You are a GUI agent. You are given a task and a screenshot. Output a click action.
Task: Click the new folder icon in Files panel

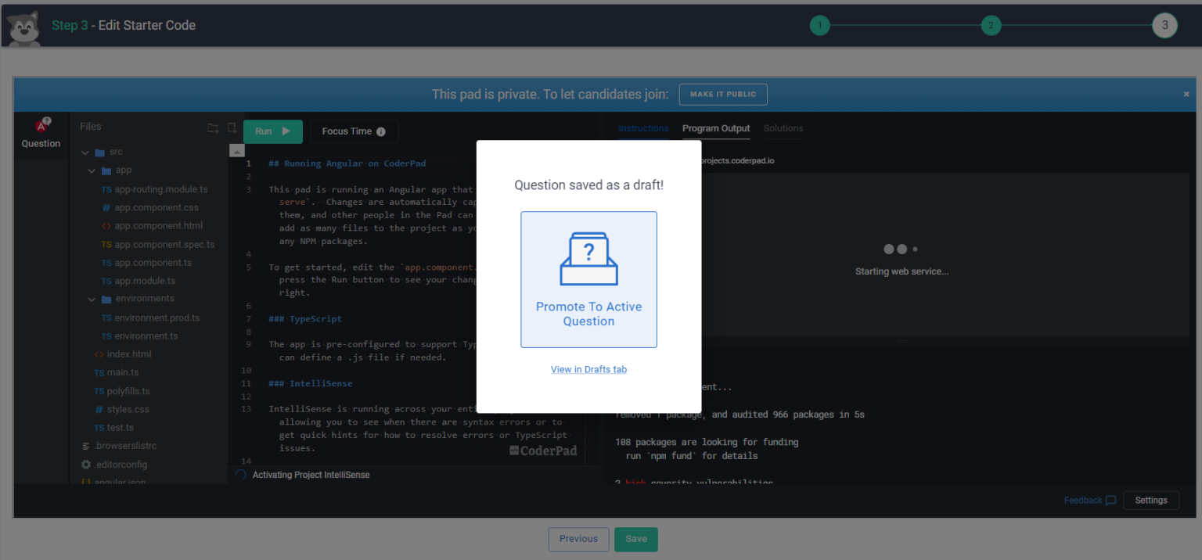[x=213, y=127]
